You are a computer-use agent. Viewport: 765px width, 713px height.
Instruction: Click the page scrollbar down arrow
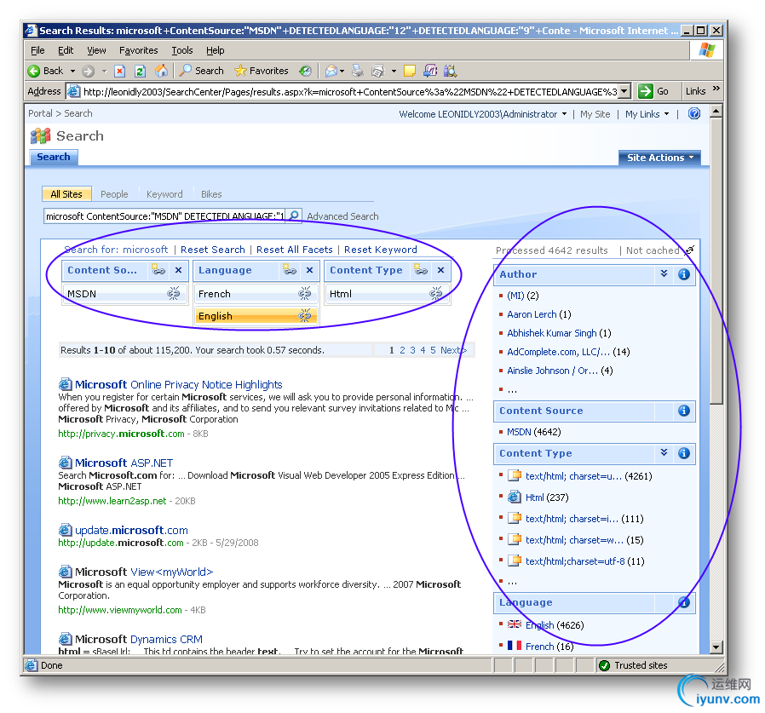(716, 647)
